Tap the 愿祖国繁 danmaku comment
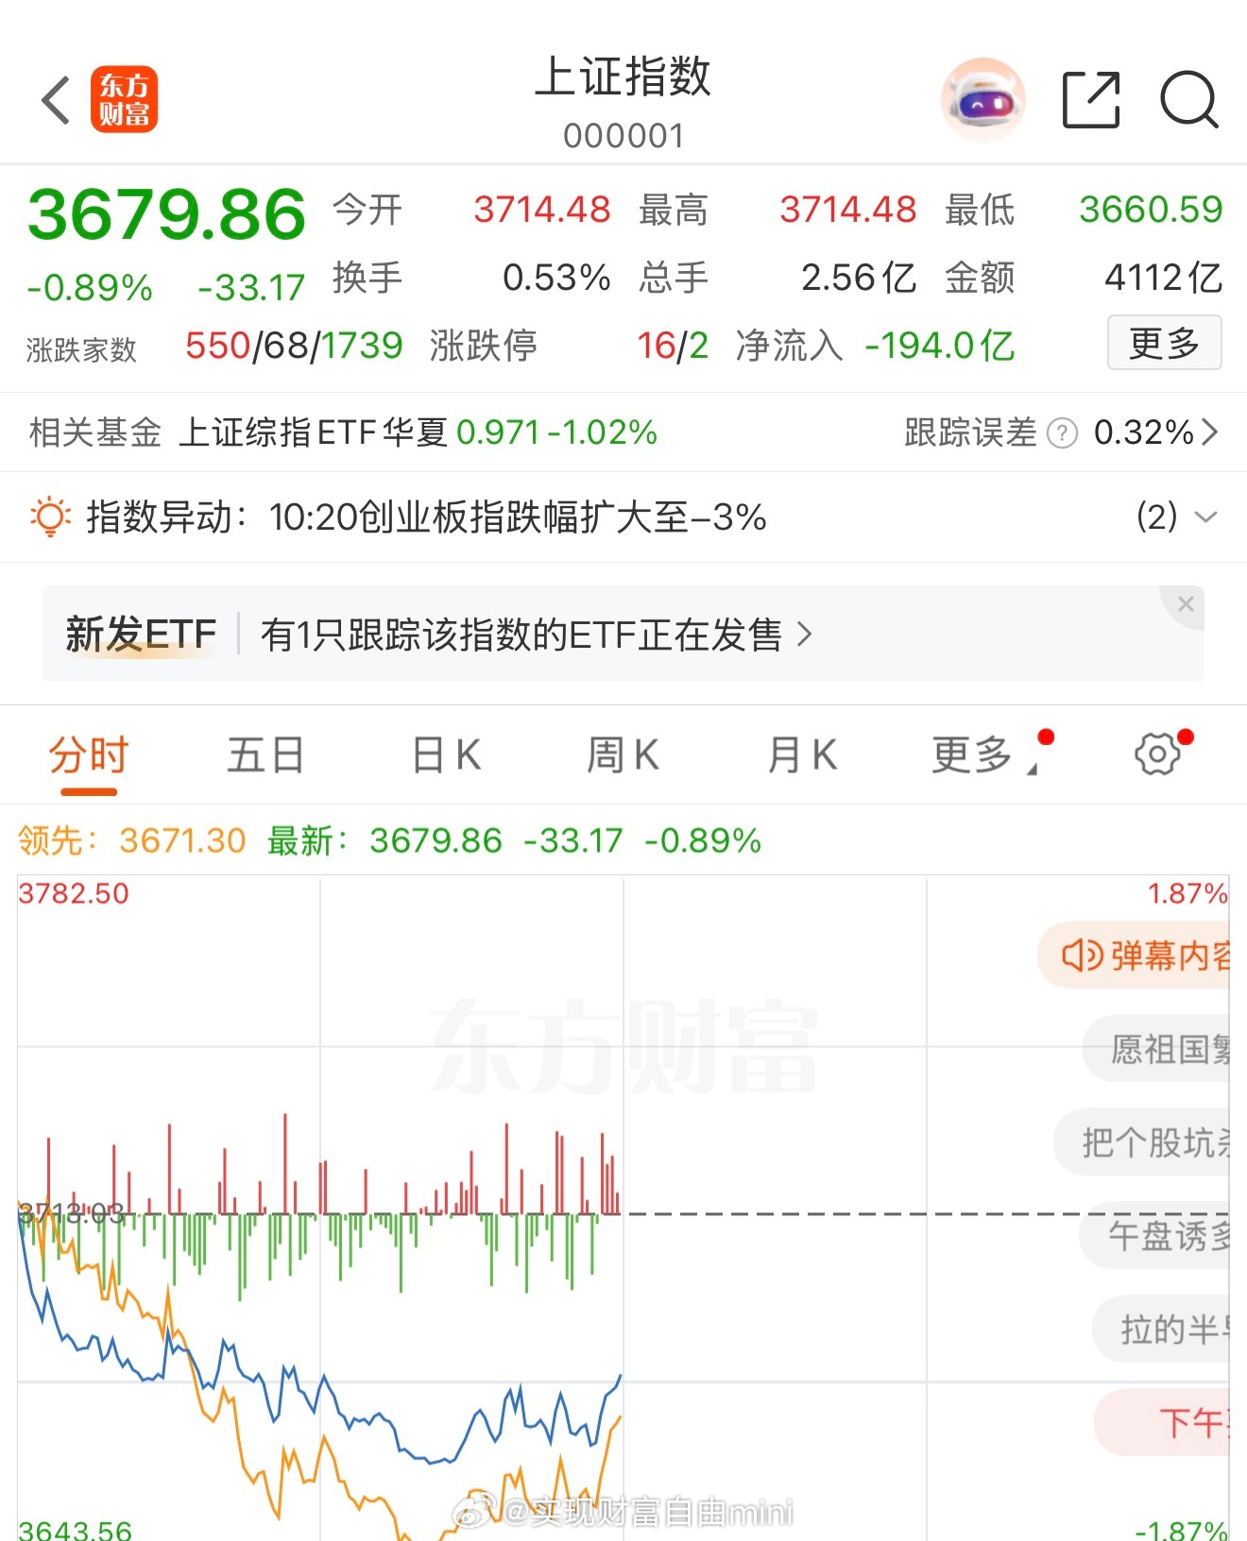The width and height of the screenshot is (1247, 1541). pos(1158,1048)
